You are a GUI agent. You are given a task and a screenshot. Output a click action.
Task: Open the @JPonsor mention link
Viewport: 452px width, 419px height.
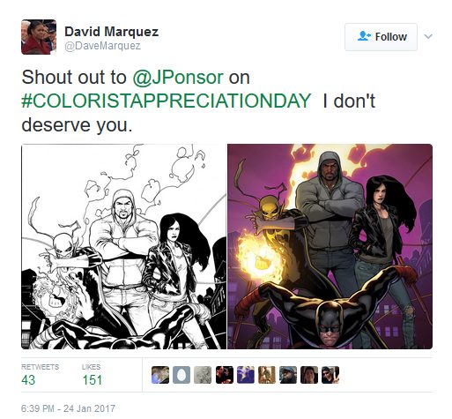[x=178, y=78]
